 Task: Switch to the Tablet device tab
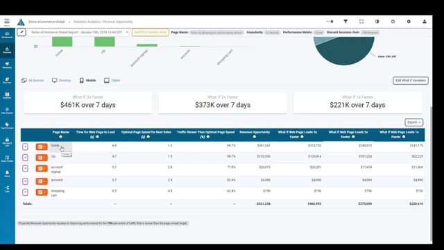(112, 81)
